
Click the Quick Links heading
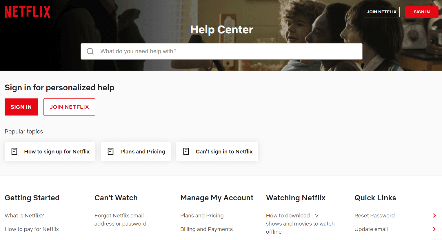pos(375,198)
